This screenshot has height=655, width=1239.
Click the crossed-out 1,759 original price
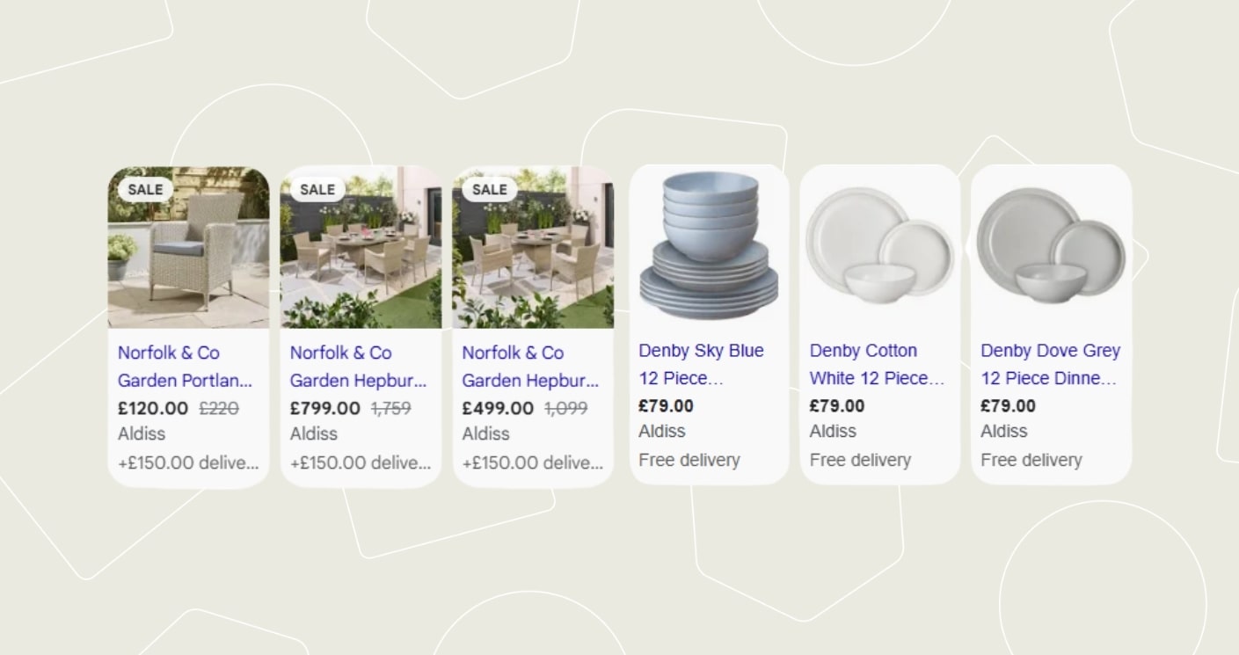coord(390,408)
